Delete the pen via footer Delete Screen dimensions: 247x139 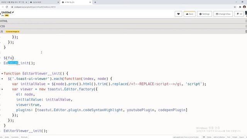(209, 137)
